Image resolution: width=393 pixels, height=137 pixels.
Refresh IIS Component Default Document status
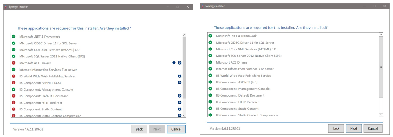[x=180, y=96]
